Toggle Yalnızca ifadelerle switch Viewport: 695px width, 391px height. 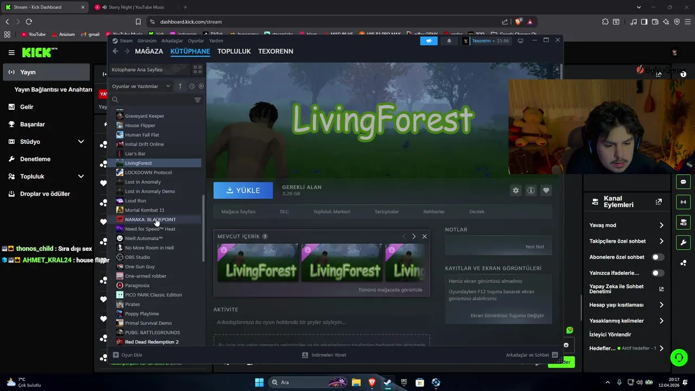tap(658, 273)
